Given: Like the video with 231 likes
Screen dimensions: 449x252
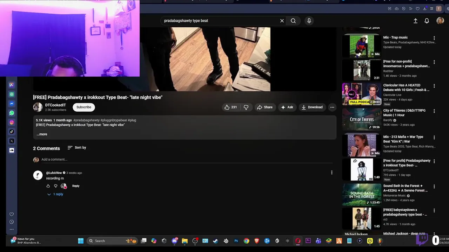Looking at the screenshot, I should pos(231,107).
